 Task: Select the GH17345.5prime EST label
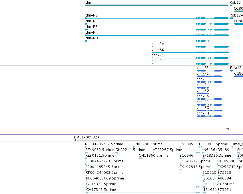tap(101, 190)
